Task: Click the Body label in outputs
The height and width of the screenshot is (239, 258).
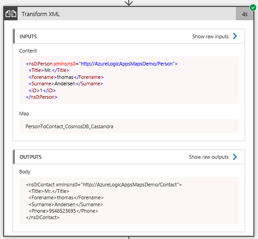Action: point(25,172)
